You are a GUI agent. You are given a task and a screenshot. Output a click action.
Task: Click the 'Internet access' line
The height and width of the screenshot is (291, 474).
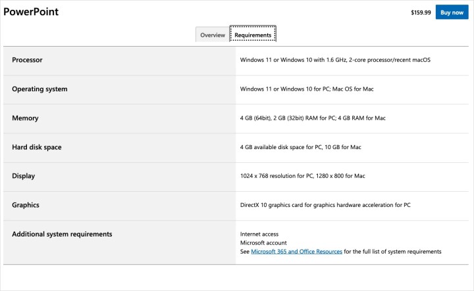click(259, 234)
